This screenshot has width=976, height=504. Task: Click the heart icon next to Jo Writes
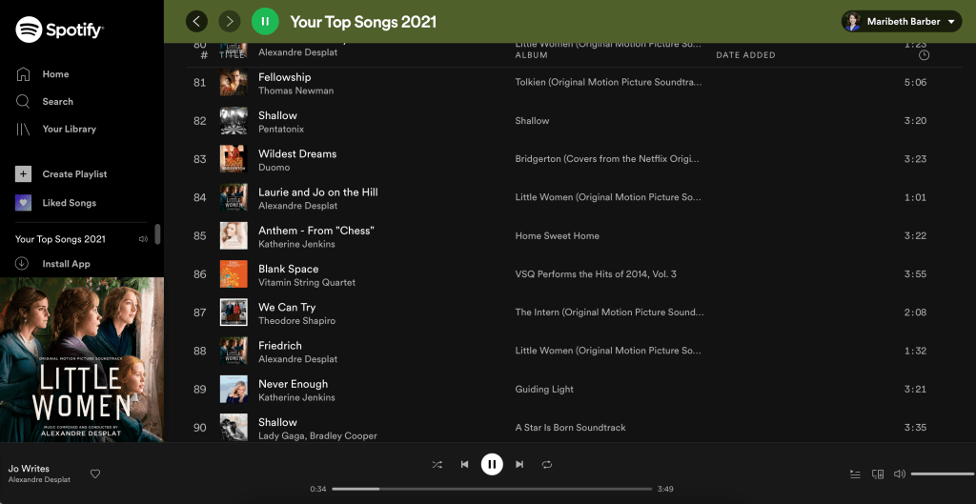(x=95, y=474)
